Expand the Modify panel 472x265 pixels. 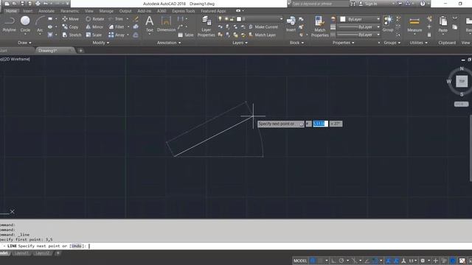click(x=101, y=43)
